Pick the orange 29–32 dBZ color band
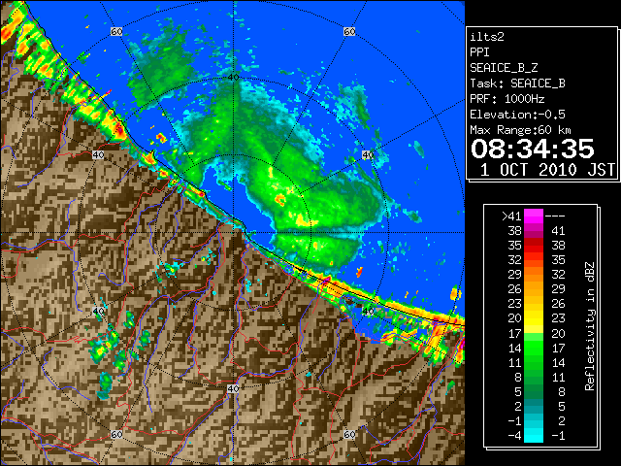This screenshot has width=621, height=466. [534, 275]
